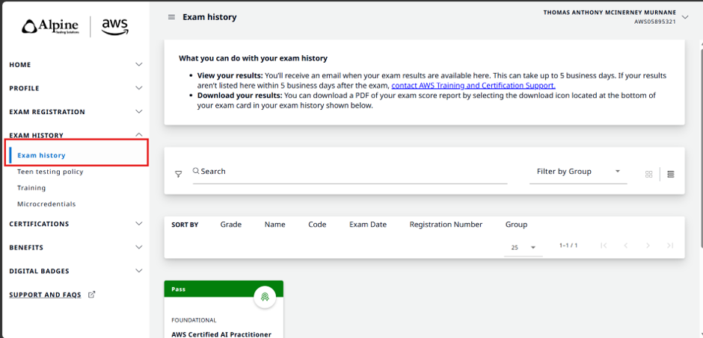703x338 pixels.
Task: Click the DIGITAL BADGES menu label
Action: click(x=39, y=271)
